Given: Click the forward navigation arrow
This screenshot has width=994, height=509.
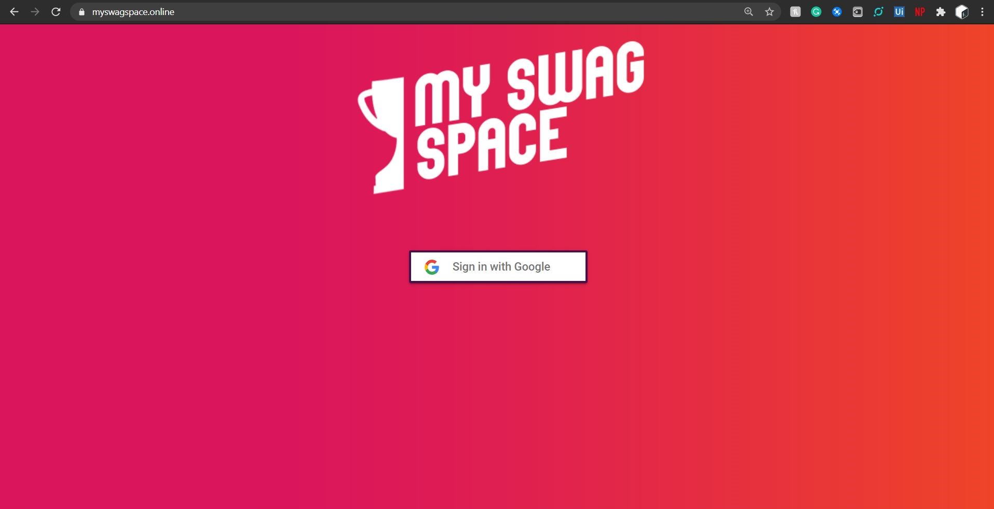Looking at the screenshot, I should (35, 11).
